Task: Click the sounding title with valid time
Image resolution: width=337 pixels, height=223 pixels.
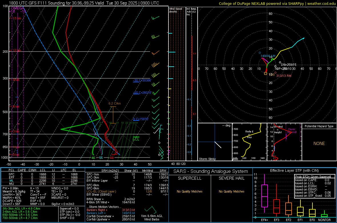Action: point(84,3)
